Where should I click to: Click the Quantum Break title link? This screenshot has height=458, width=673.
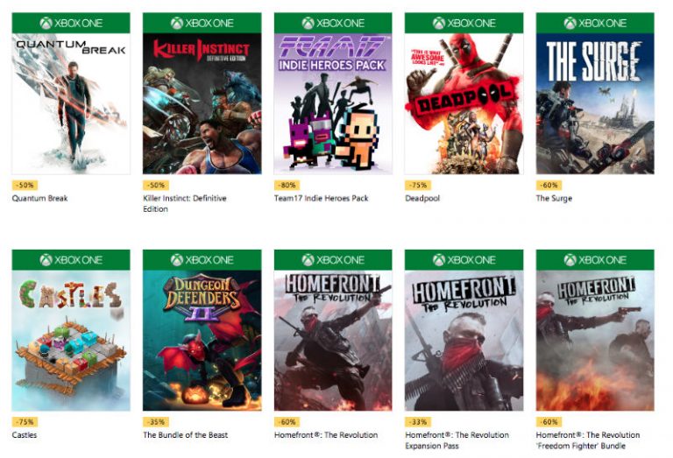(39, 199)
